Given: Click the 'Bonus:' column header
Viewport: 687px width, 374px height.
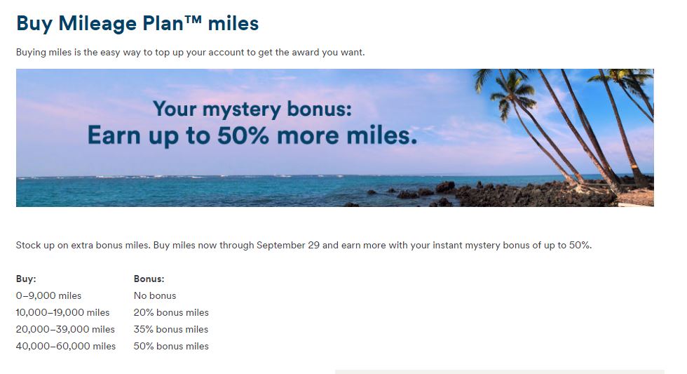Looking at the screenshot, I should pos(149,279).
